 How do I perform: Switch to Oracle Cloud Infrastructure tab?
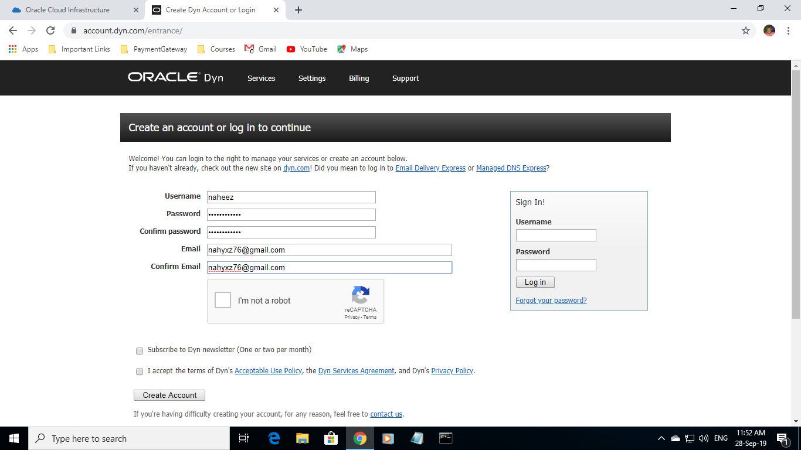click(73, 10)
